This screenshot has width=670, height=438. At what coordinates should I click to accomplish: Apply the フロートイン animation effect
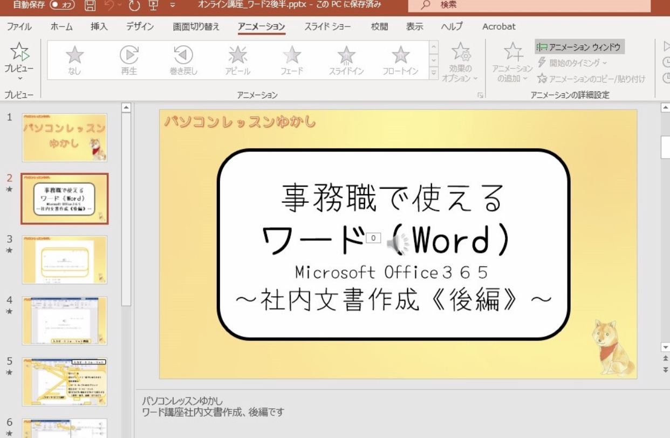[400, 59]
